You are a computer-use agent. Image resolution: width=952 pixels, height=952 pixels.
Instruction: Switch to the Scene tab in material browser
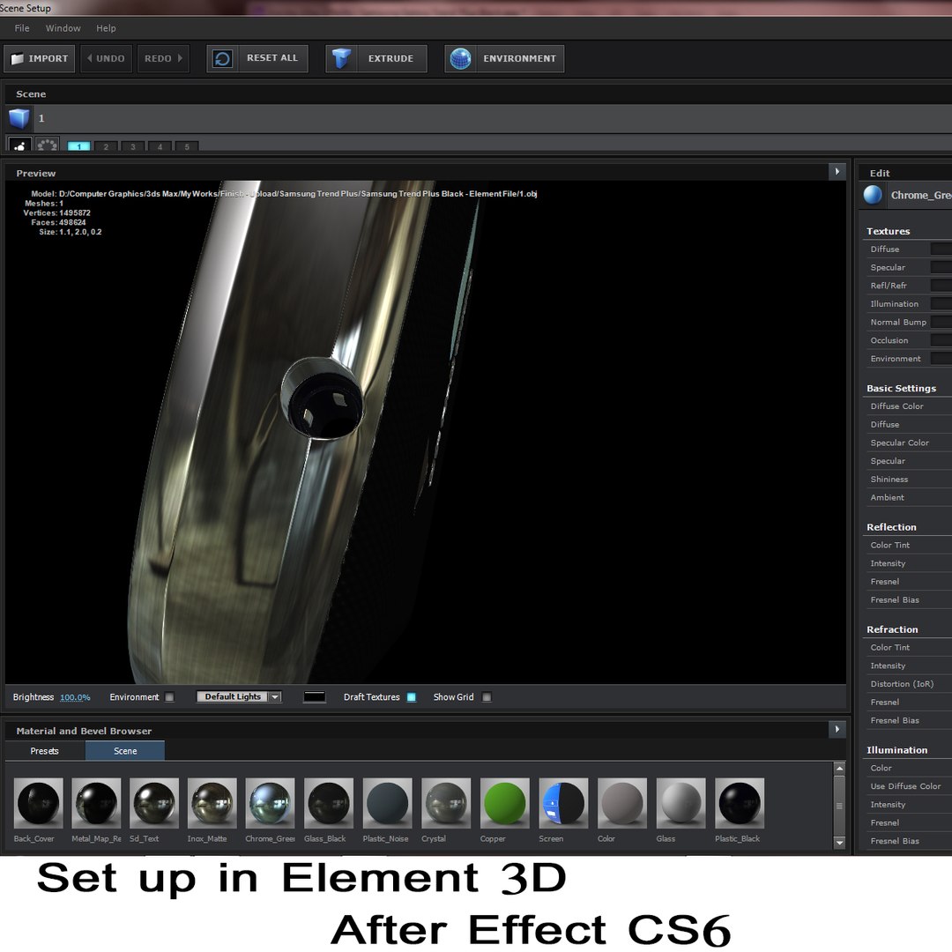click(125, 751)
